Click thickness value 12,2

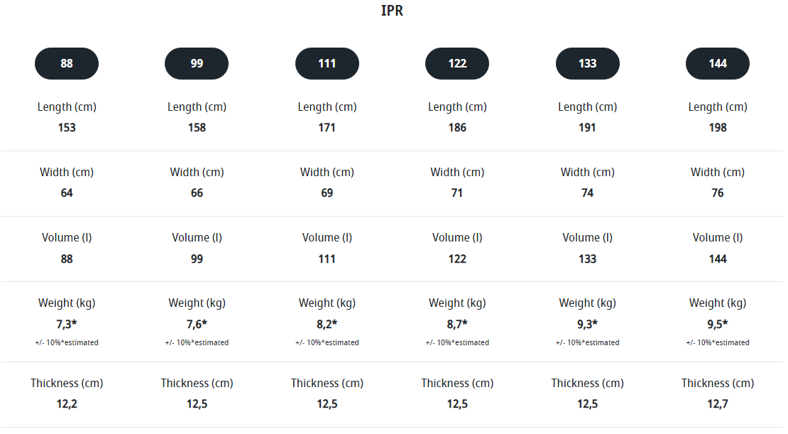(x=67, y=404)
